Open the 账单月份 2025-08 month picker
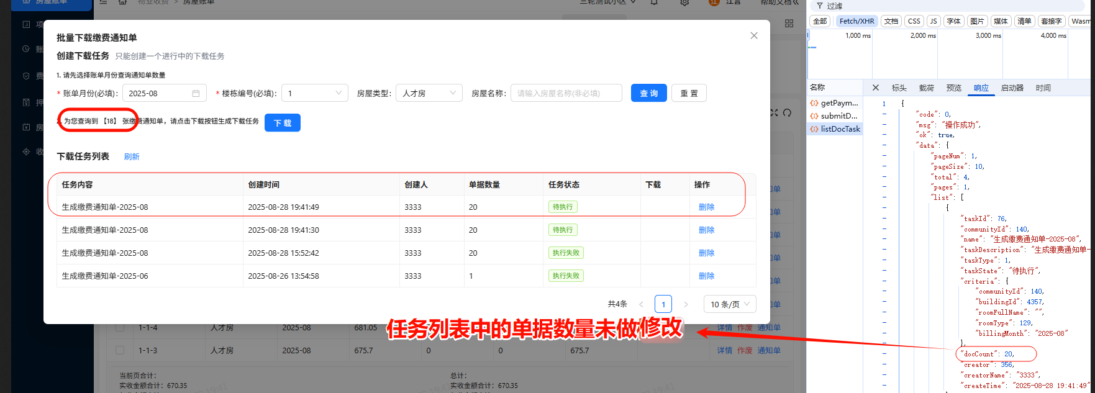This screenshot has height=393, width=1095. click(x=165, y=93)
